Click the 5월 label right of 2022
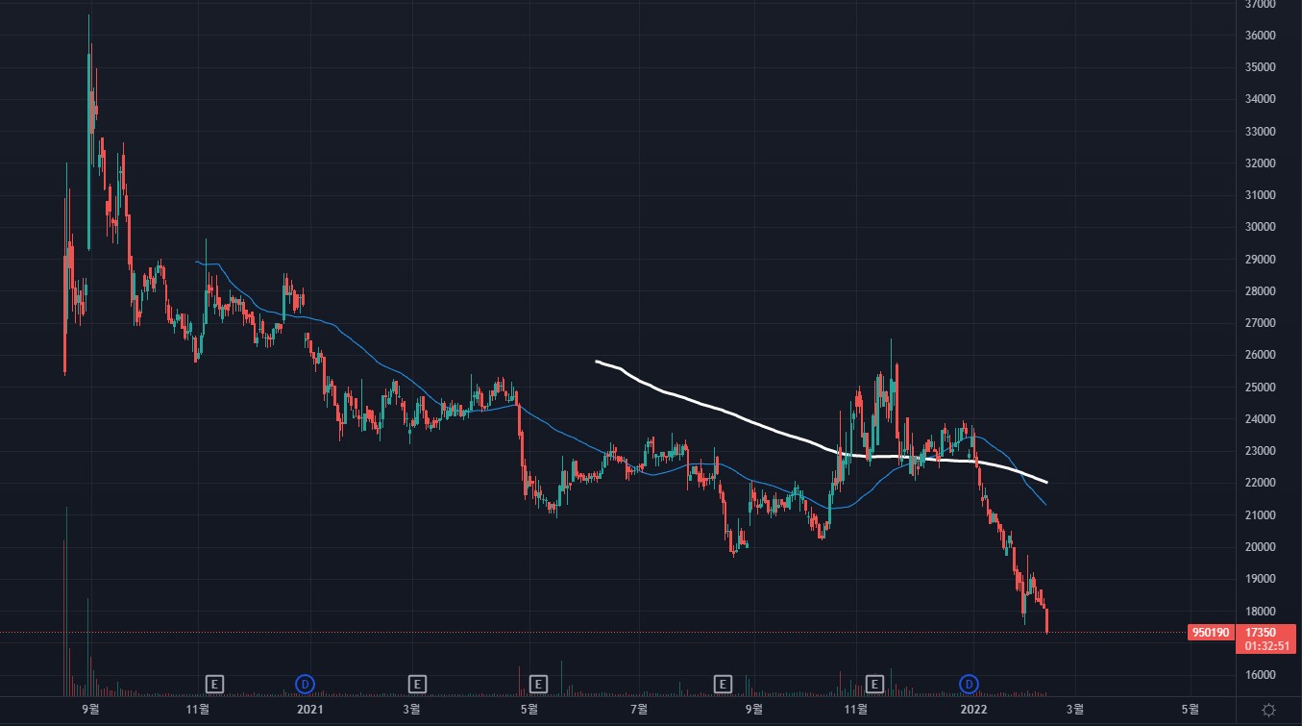Screen dimensions: 1302x726 (1190, 710)
